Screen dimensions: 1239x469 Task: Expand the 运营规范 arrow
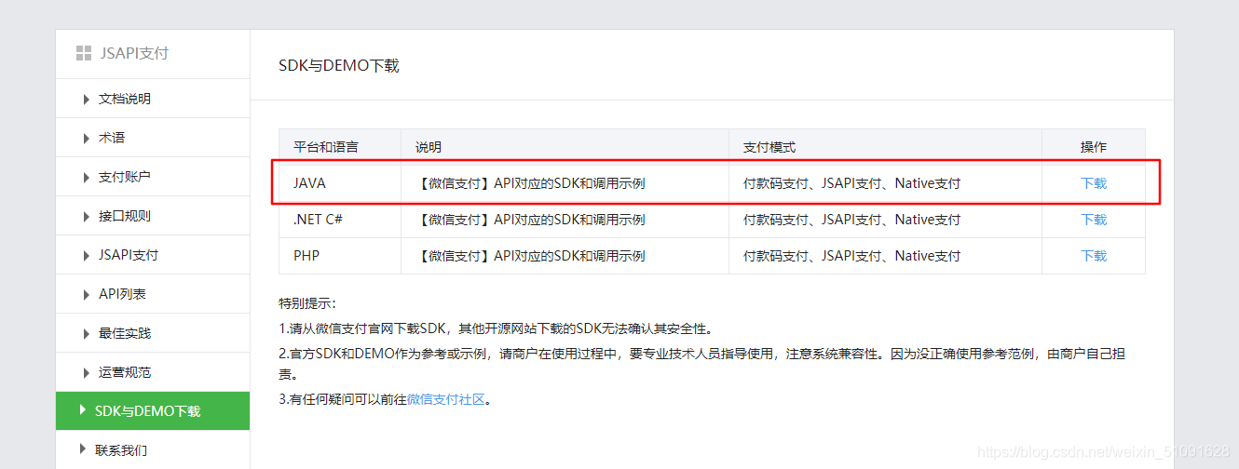(x=87, y=372)
